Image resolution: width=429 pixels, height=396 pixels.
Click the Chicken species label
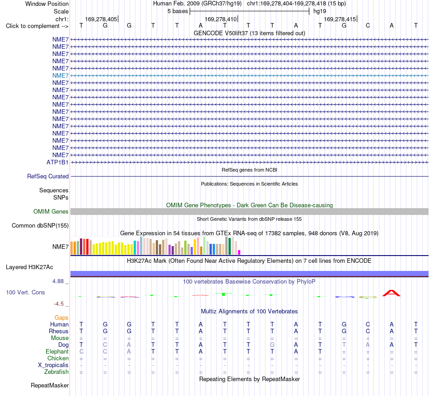coord(58,358)
